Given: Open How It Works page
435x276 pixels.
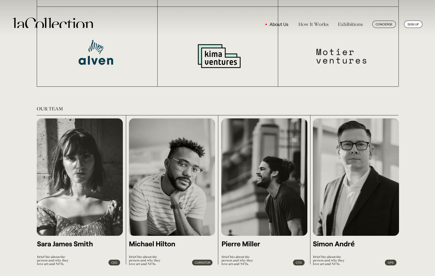Looking at the screenshot, I should [x=313, y=24].
